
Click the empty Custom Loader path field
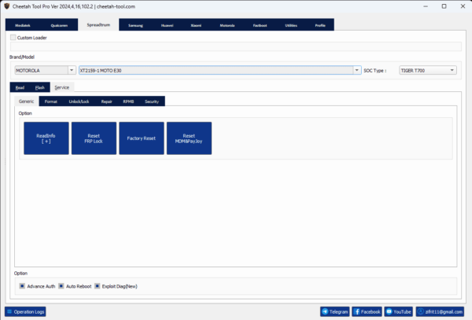click(236, 46)
